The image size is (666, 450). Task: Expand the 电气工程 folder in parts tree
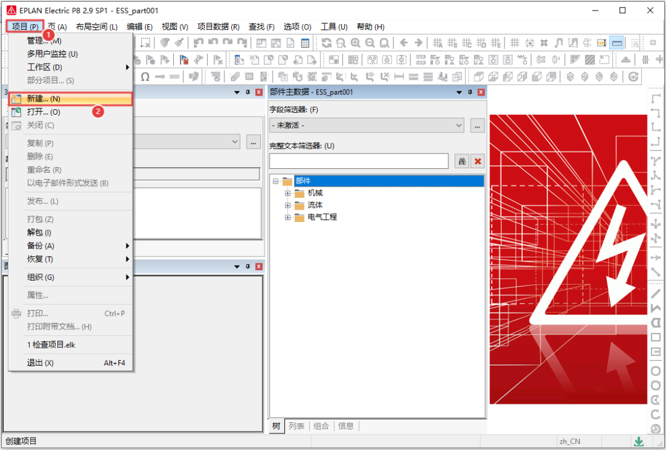pyautogui.click(x=287, y=217)
